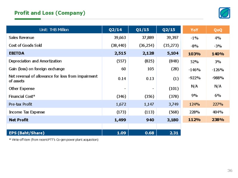Click the Income Tax QoQ value 404%

[218, 112]
